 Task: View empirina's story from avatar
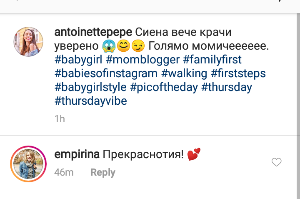(x=29, y=164)
